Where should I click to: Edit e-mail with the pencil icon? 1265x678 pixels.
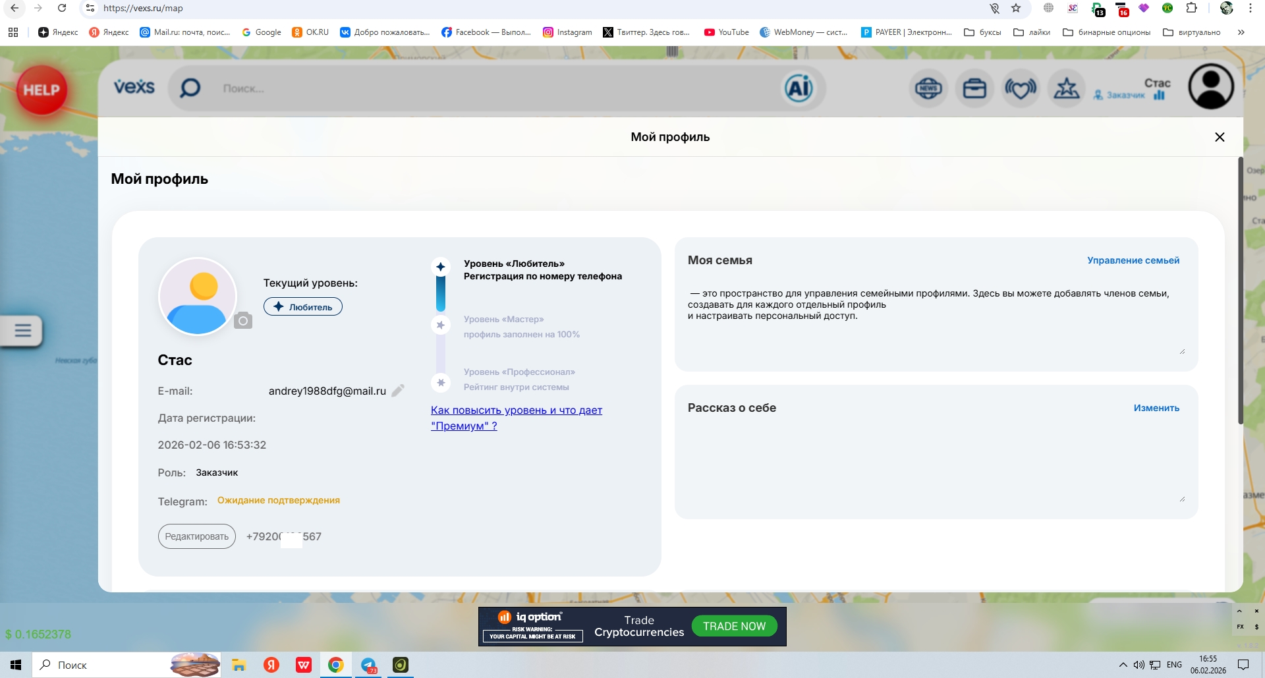point(398,391)
